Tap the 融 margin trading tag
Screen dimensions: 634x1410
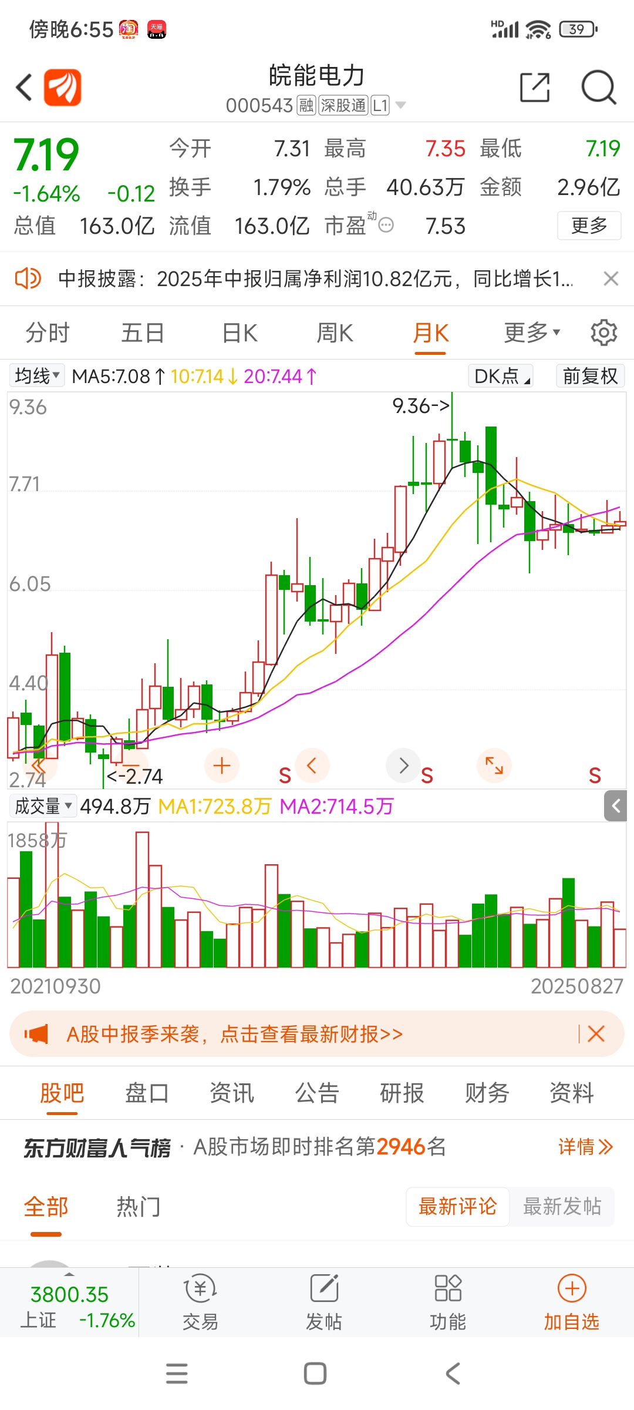[x=306, y=106]
